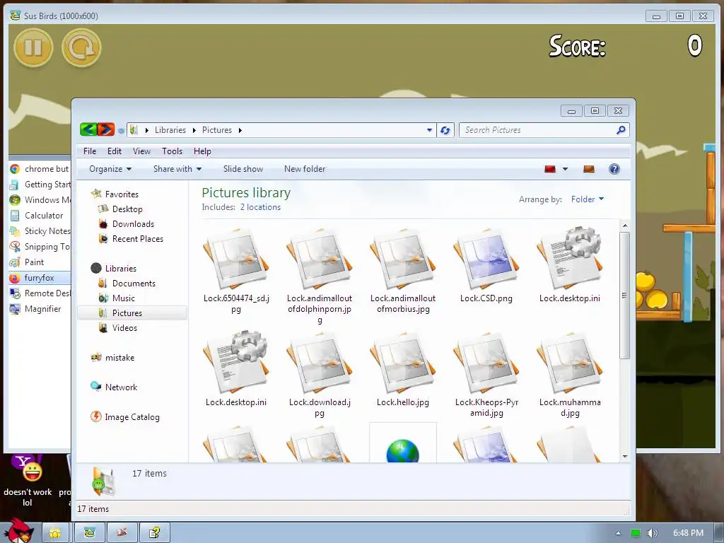
Task: Open the Tools menu
Action: (172, 151)
